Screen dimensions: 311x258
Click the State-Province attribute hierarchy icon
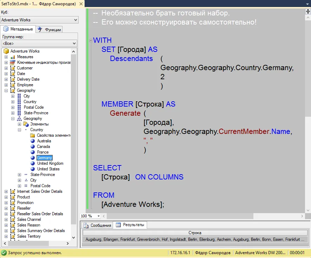pyautogui.click(x=19, y=113)
